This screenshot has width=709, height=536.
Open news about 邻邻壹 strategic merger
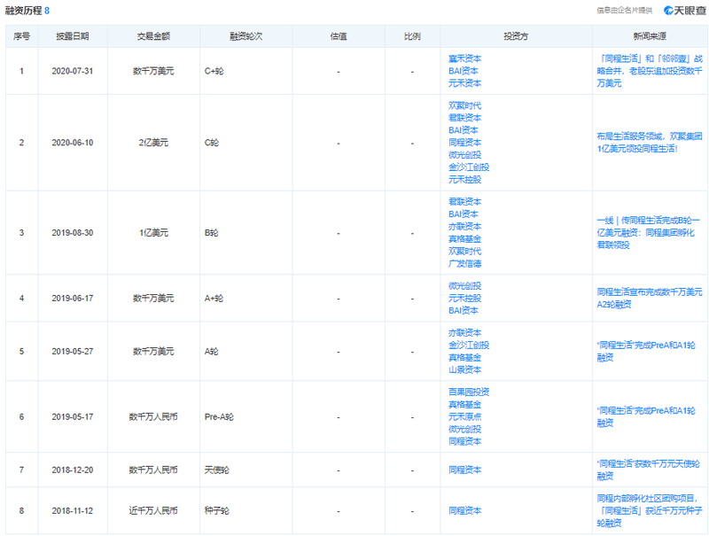tap(650, 71)
